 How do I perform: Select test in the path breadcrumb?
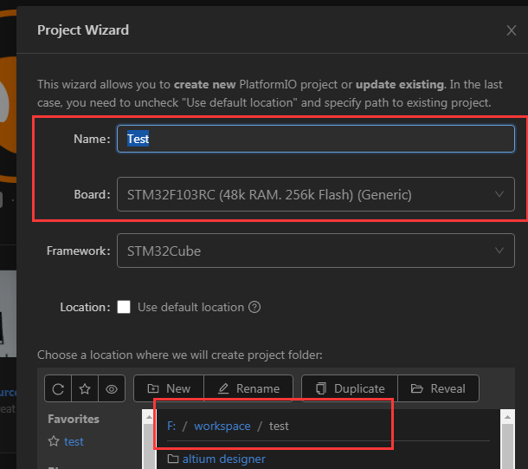pos(279,427)
